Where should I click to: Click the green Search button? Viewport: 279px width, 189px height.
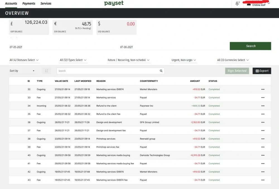(250, 46)
